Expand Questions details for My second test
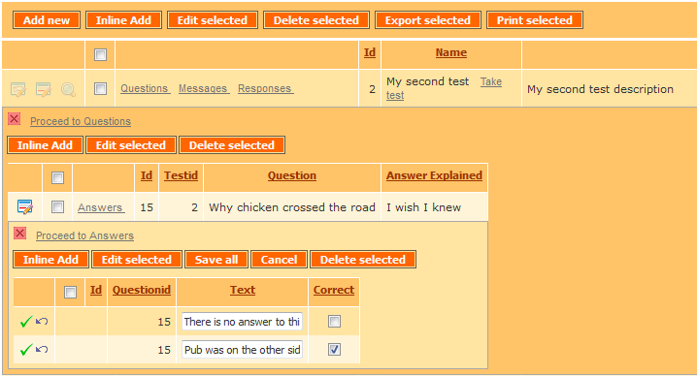This screenshot has height=376, width=697. click(145, 88)
